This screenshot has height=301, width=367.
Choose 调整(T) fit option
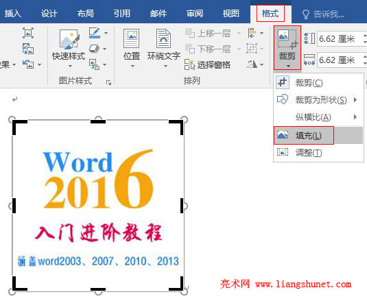coord(319,153)
